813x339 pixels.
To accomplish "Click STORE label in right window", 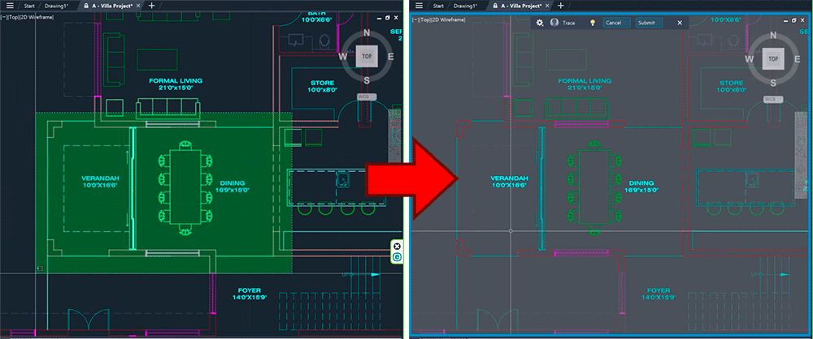I will coord(731,86).
